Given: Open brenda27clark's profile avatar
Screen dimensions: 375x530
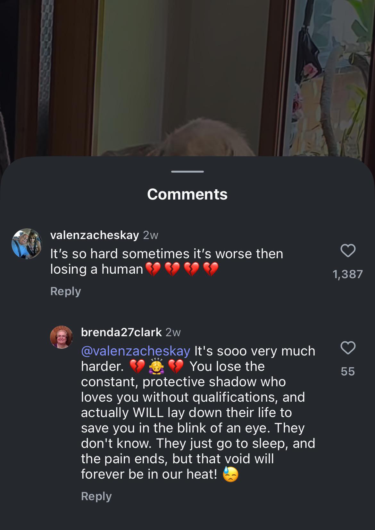Looking at the screenshot, I should tap(62, 337).
